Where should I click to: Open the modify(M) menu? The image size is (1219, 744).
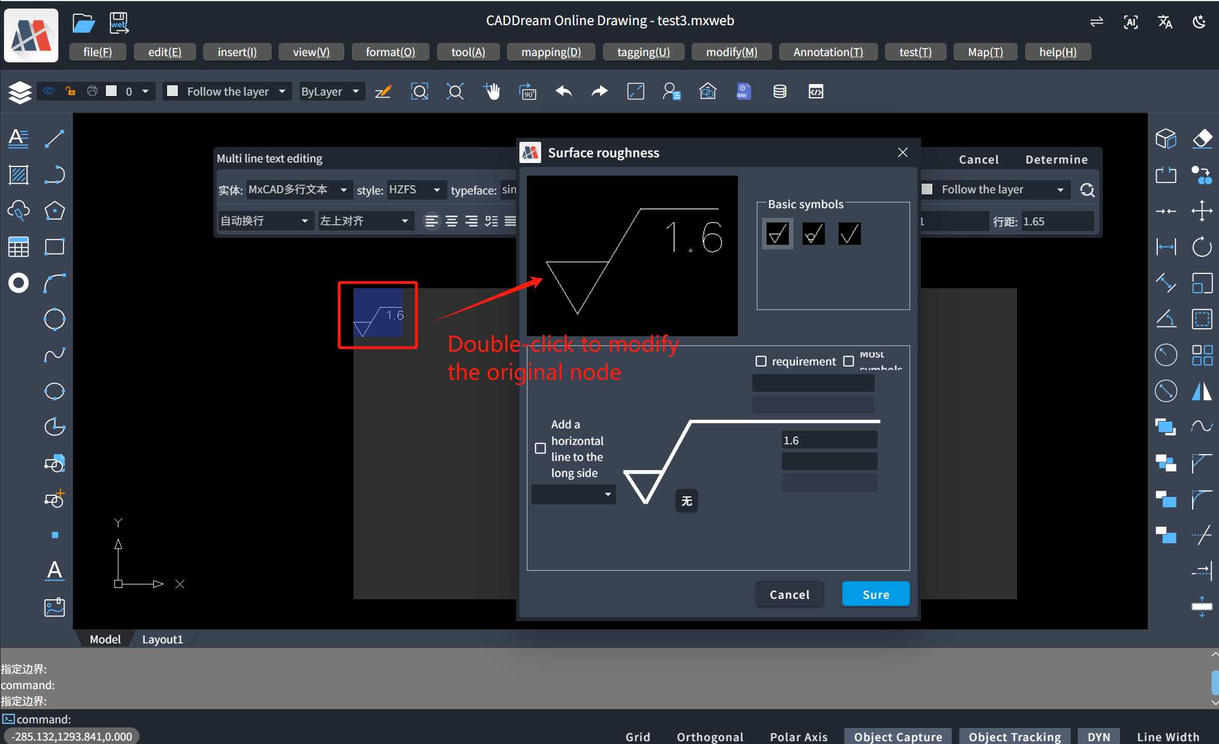click(731, 52)
